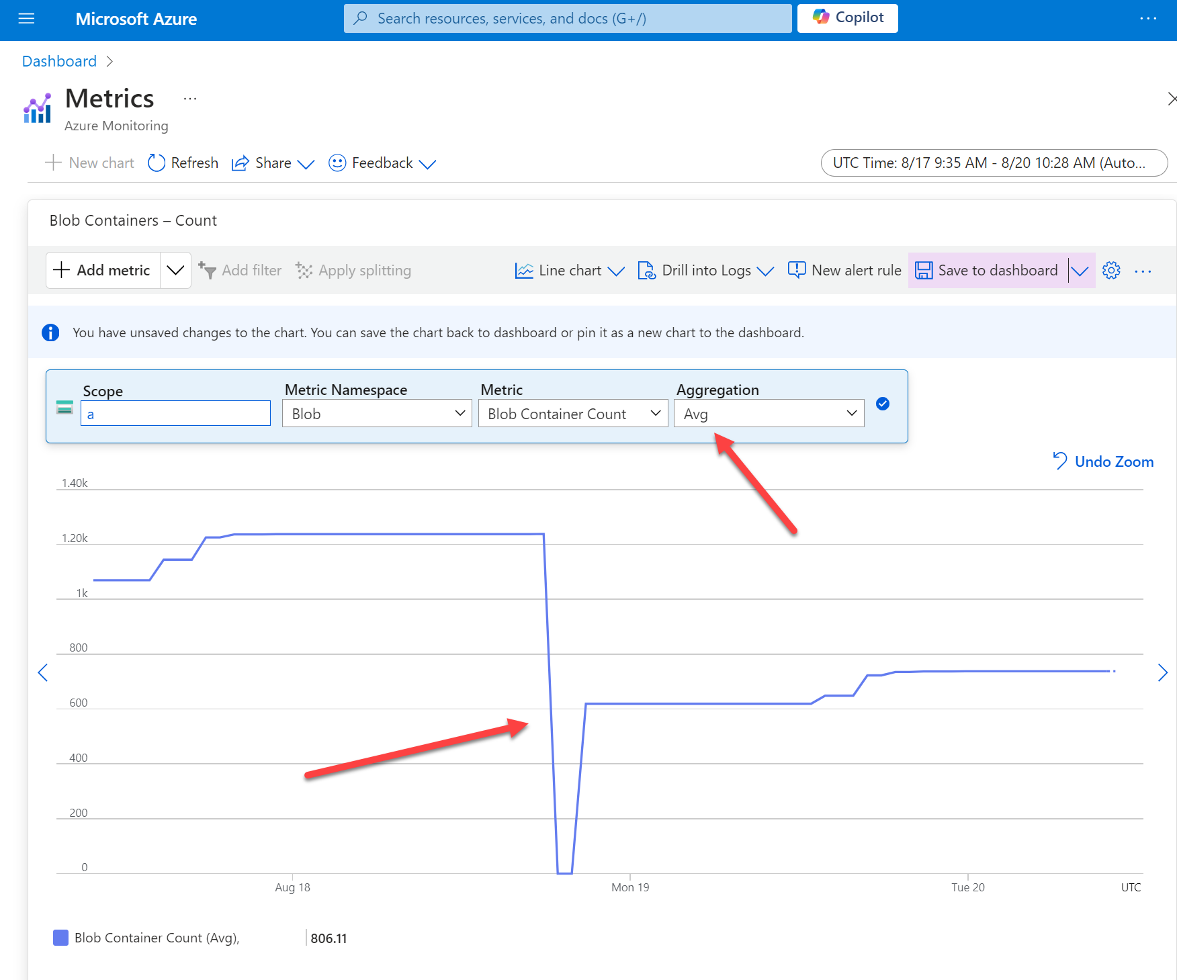Screen dimensions: 1177x980
Task: Open the Line chart type dropdown
Action: pyautogui.click(x=570, y=270)
